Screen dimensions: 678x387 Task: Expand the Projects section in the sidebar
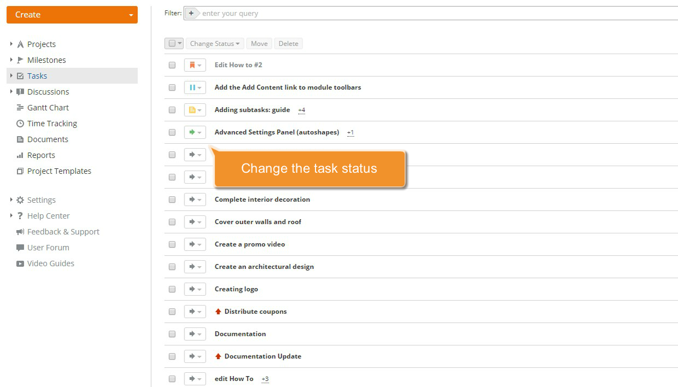coord(12,44)
